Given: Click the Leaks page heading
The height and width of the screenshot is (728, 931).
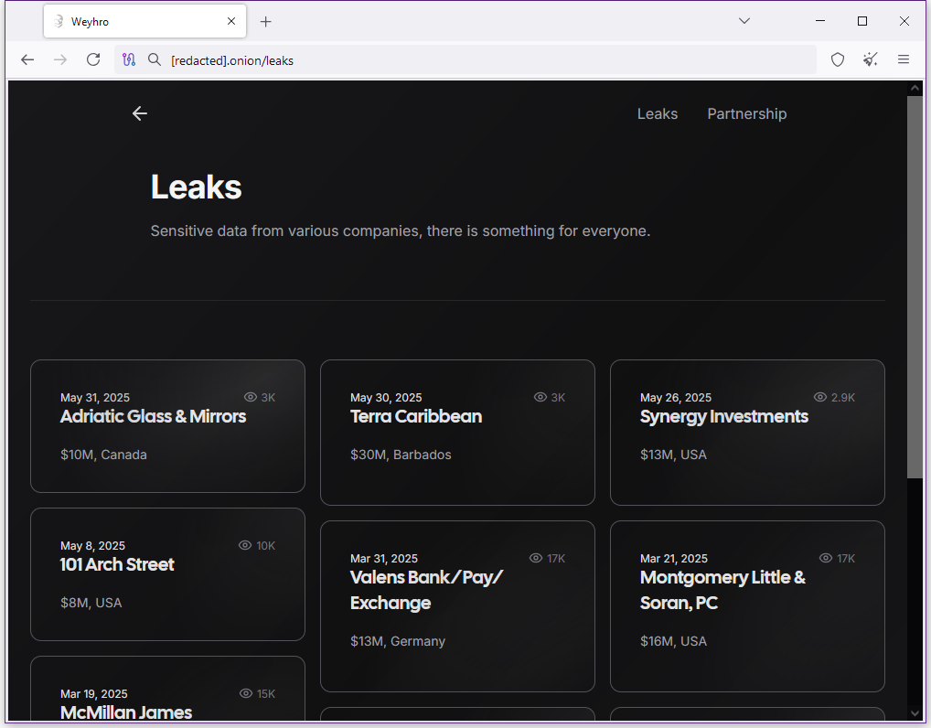Looking at the screenshot, I should click(x=196, y=187).
